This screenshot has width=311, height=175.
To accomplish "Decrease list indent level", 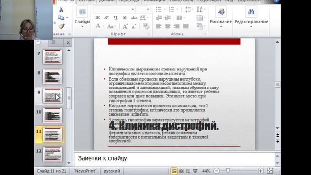I will point(159,17).
